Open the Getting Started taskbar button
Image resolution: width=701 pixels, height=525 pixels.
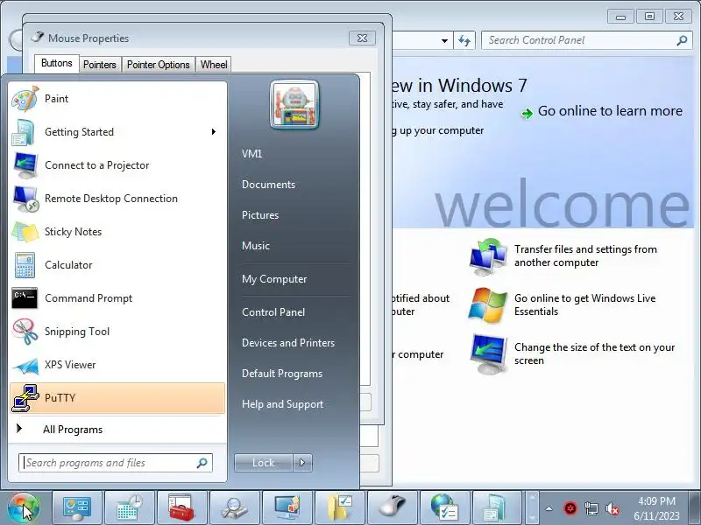[x=497, y=507]
